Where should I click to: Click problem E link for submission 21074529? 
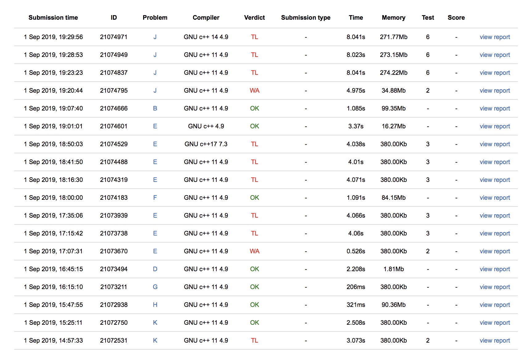tap(155, 144)
